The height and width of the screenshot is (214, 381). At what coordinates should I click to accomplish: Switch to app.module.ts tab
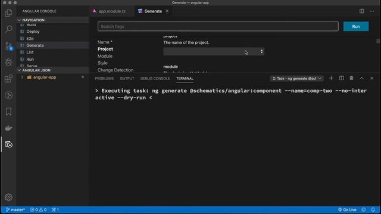pyautogui.click(x=112, y=11)
